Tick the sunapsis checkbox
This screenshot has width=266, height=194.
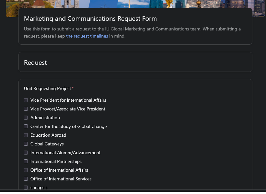point(26,187)
